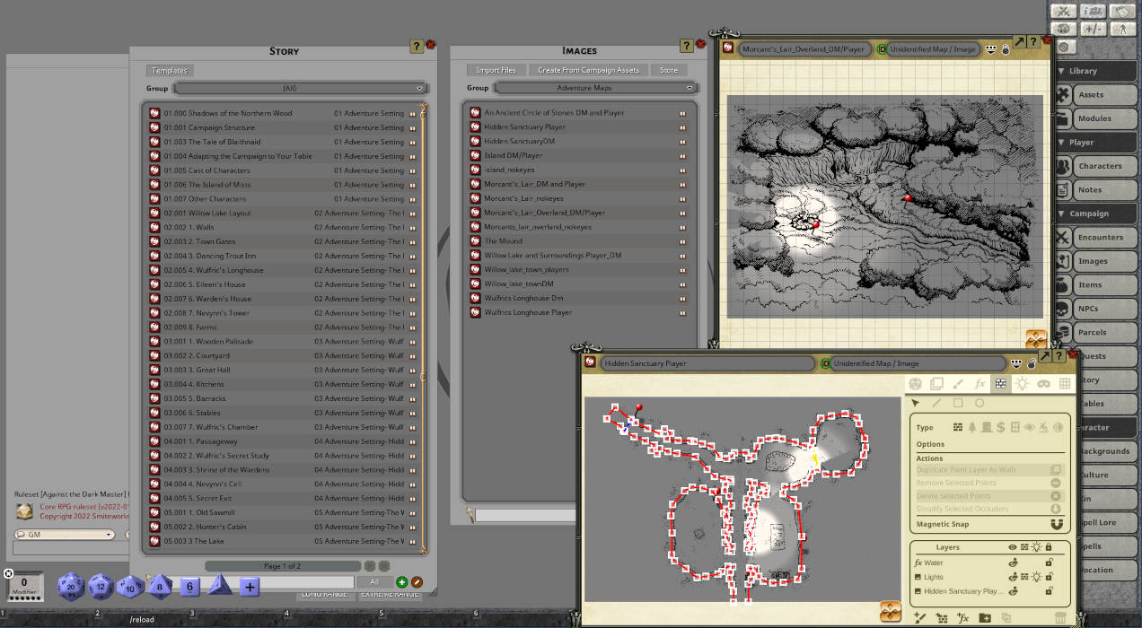
Task: Select the paint brush tool tab
Action: [x=957, y=384]
